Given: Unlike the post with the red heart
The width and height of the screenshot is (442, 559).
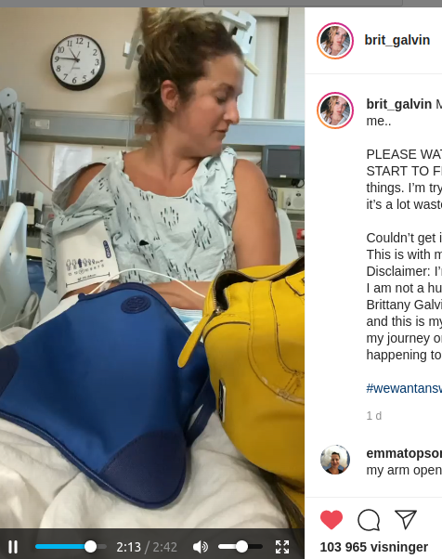Looking at the screenshot, I should 331,520.
